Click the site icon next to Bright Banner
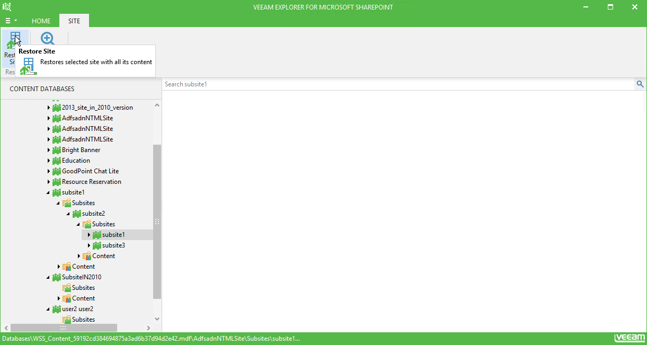647x345 pixels. tap(57, 150)
